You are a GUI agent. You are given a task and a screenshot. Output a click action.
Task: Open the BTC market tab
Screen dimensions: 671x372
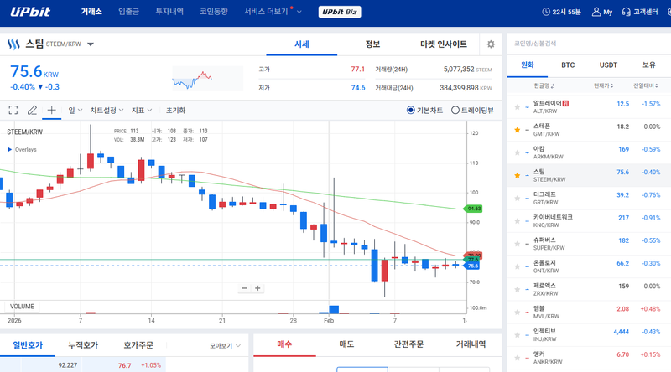568,65
